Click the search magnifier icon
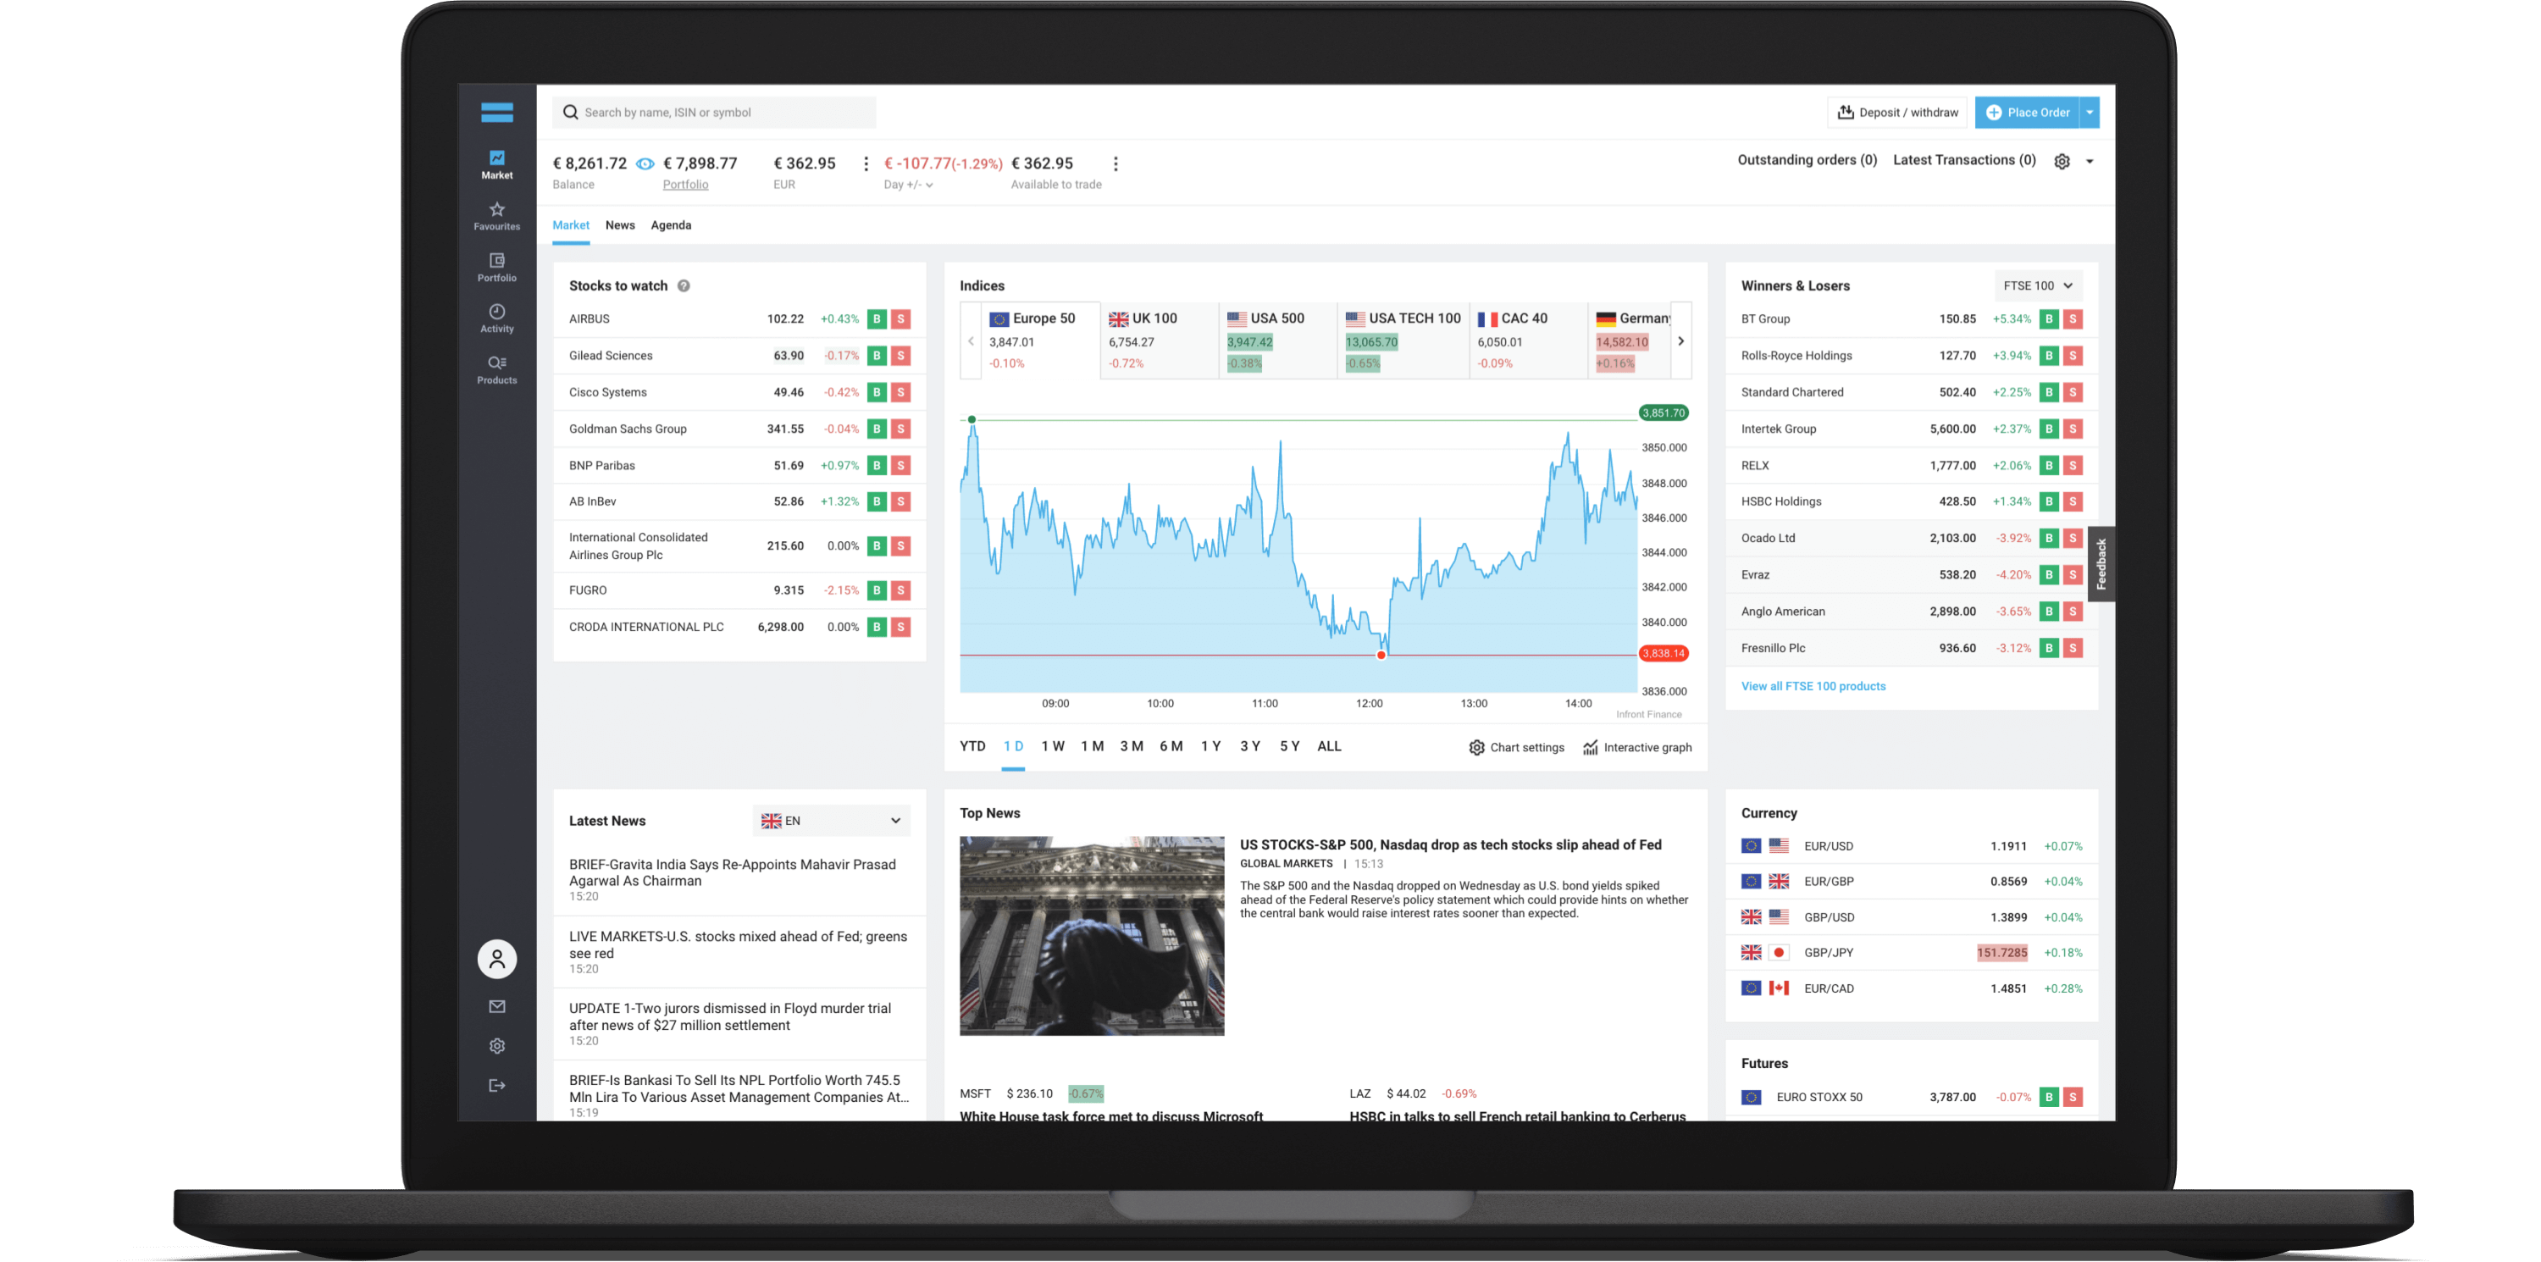Viewport: 2541px width, 1262px height. coord(570,113)
